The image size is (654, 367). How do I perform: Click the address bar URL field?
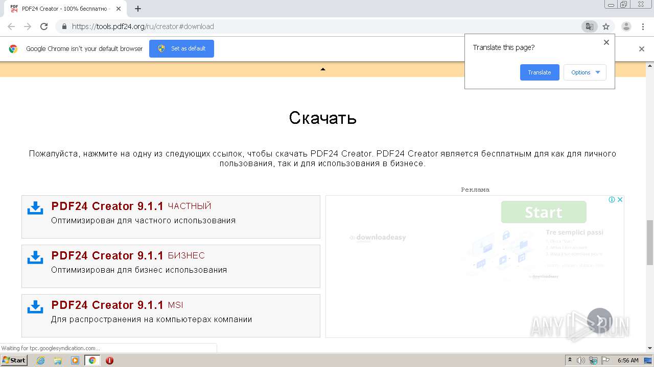click(x=322, y=27)
